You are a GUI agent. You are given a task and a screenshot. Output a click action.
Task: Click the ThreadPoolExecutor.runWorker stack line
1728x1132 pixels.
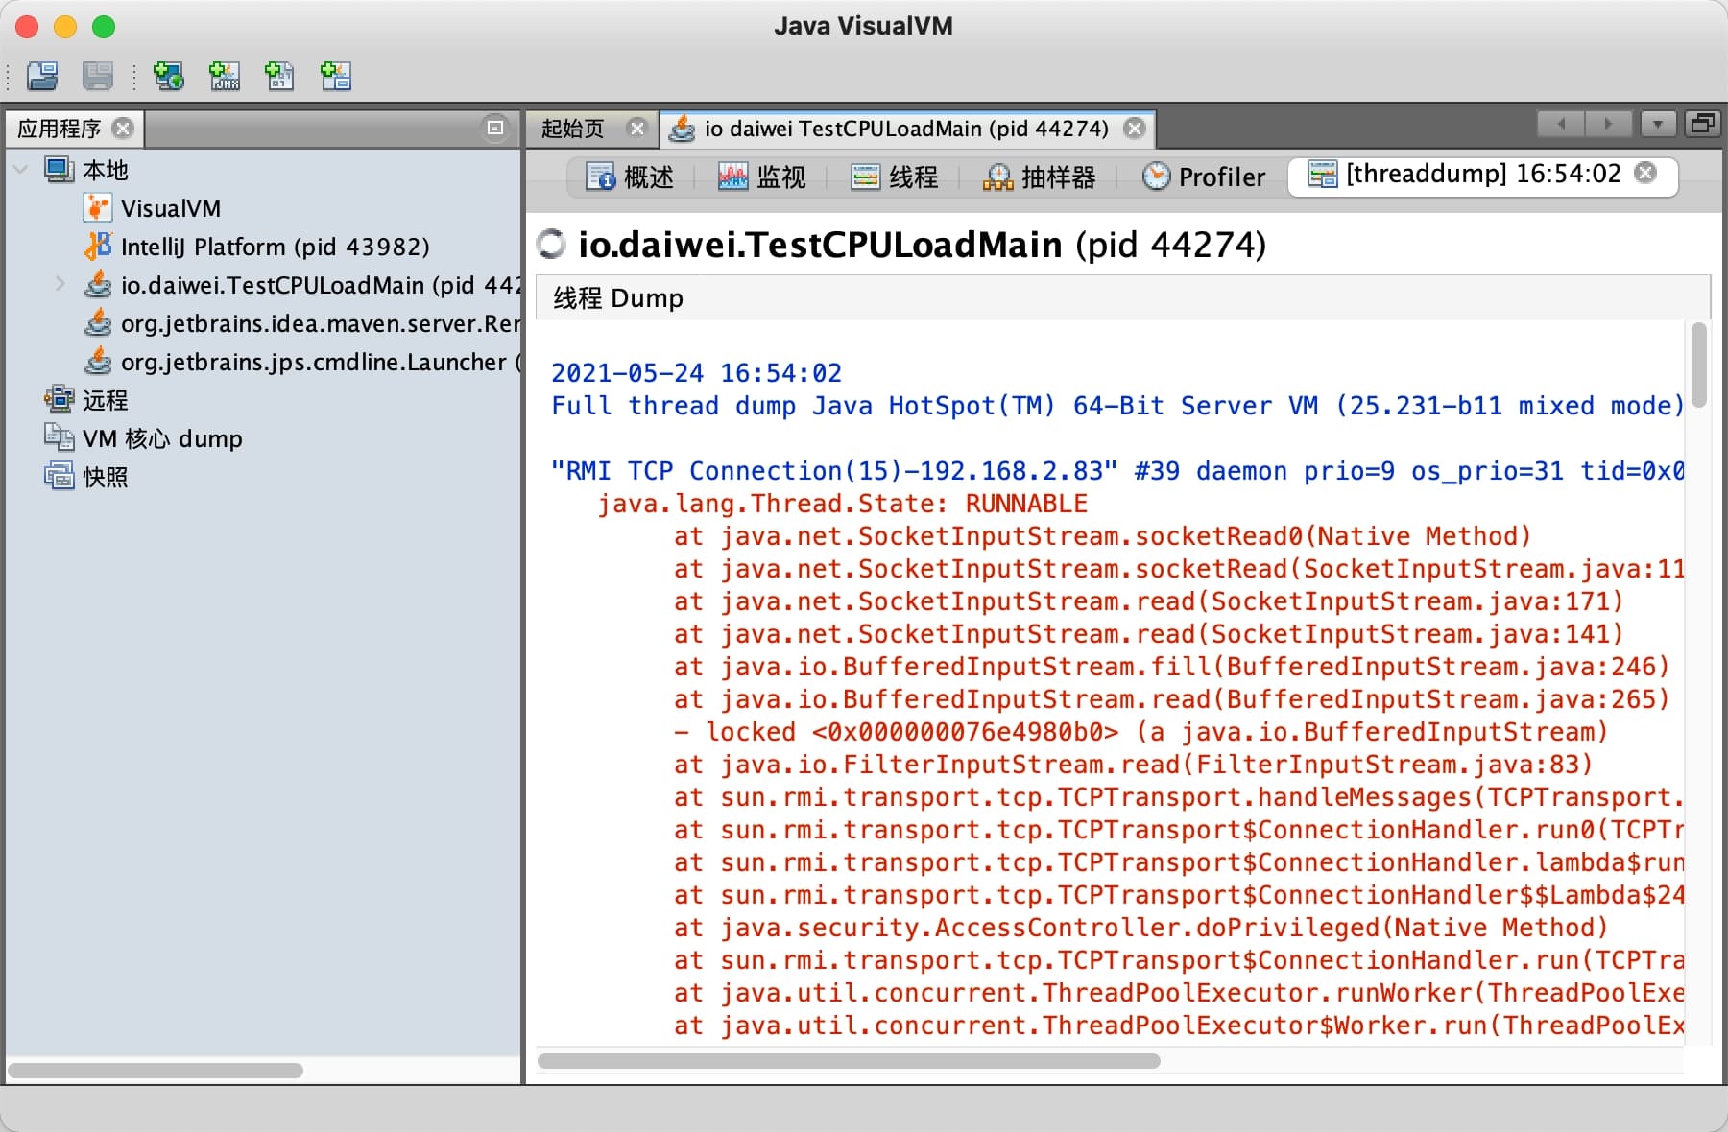coord(1179,992)
